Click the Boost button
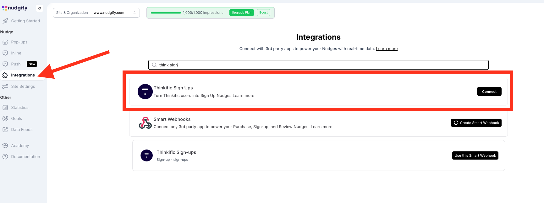 [x=264, y=13]
